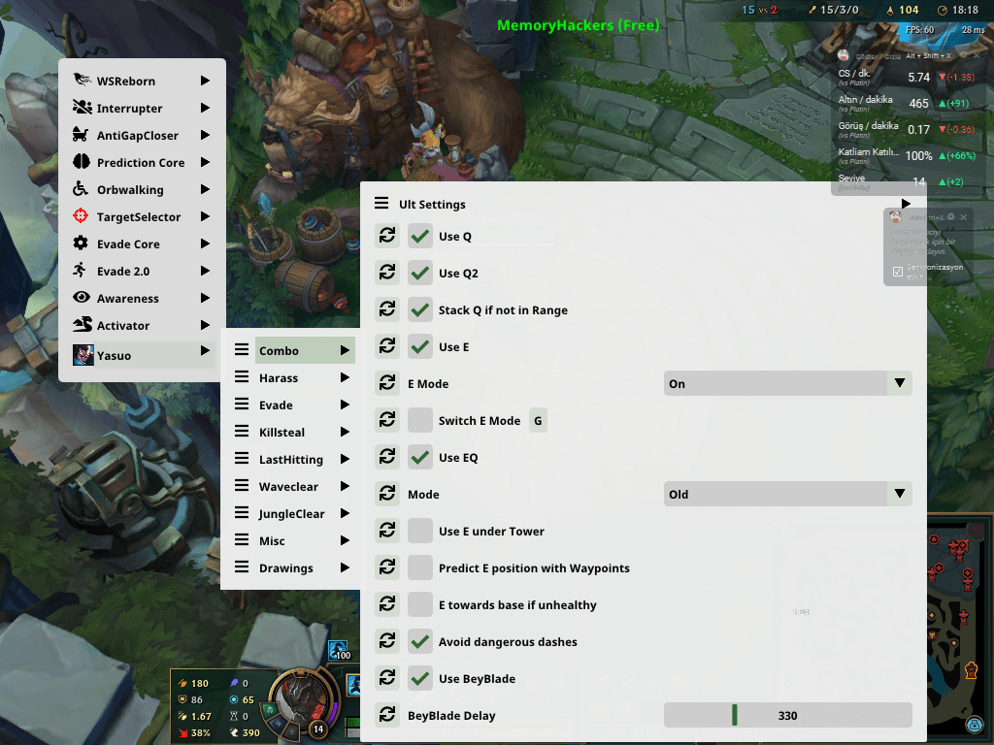Image resolution: width=994 pixels, height=745 pixels.
Task: Expand the Misc submenu arrow
Action: click(x=345, y=540)
